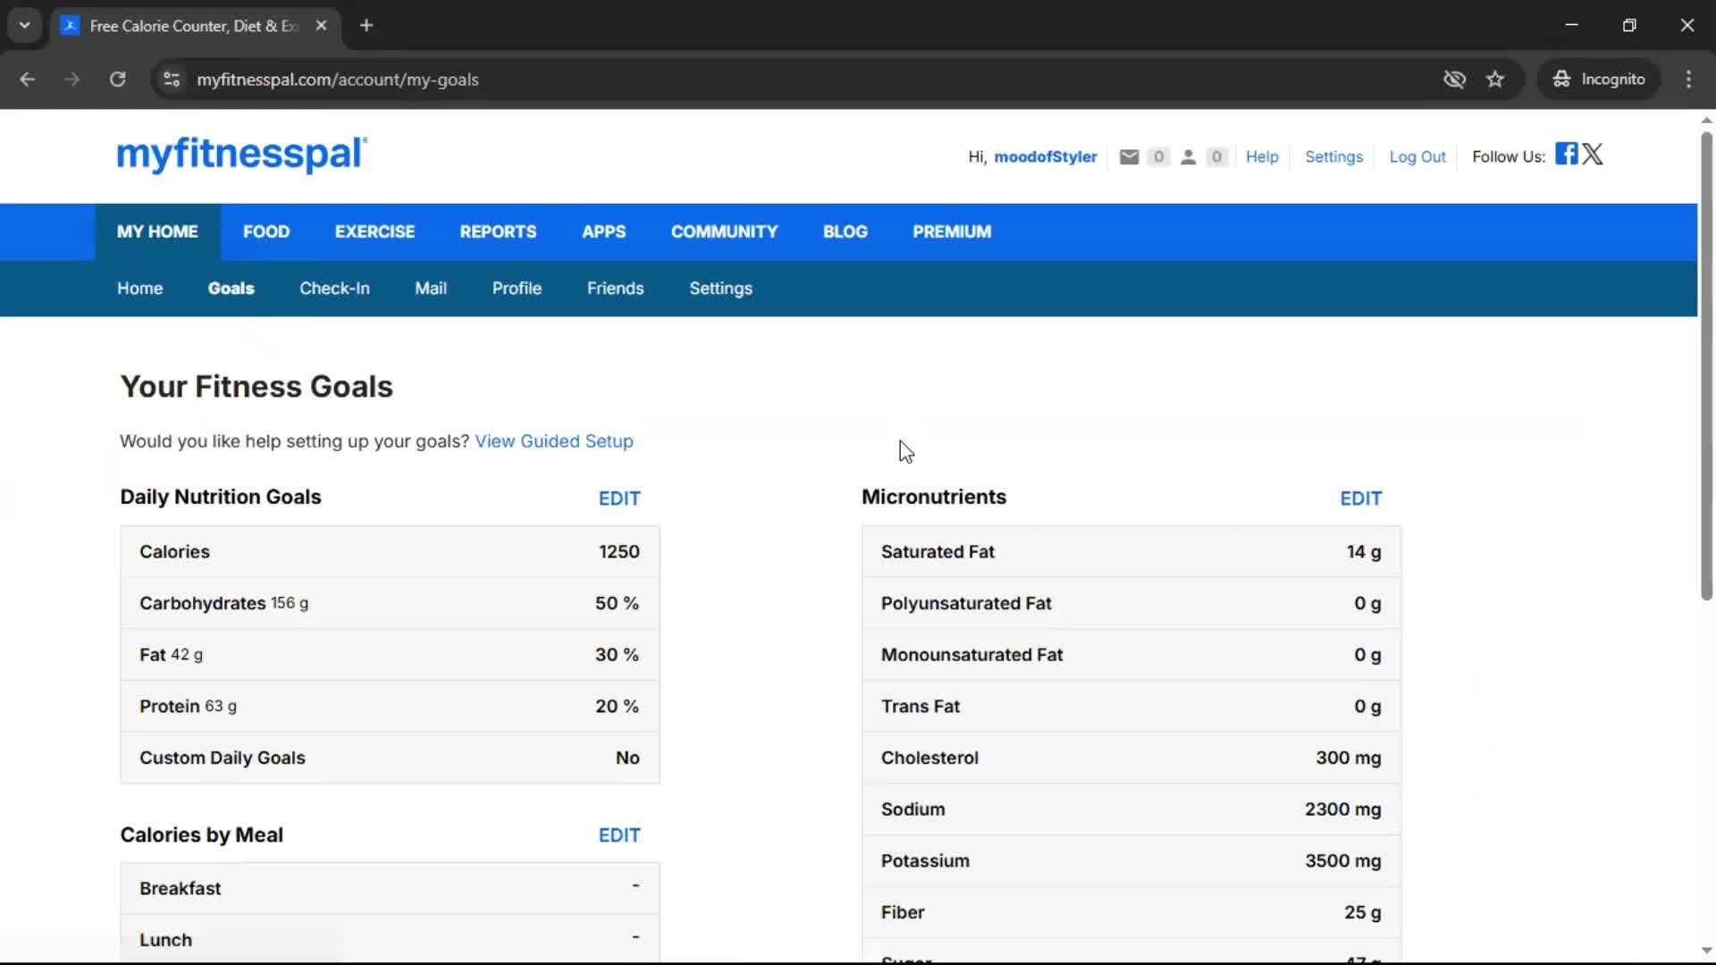Edit Calories by Meal
Screen dimensions: 1716x965
pos(619,835)
